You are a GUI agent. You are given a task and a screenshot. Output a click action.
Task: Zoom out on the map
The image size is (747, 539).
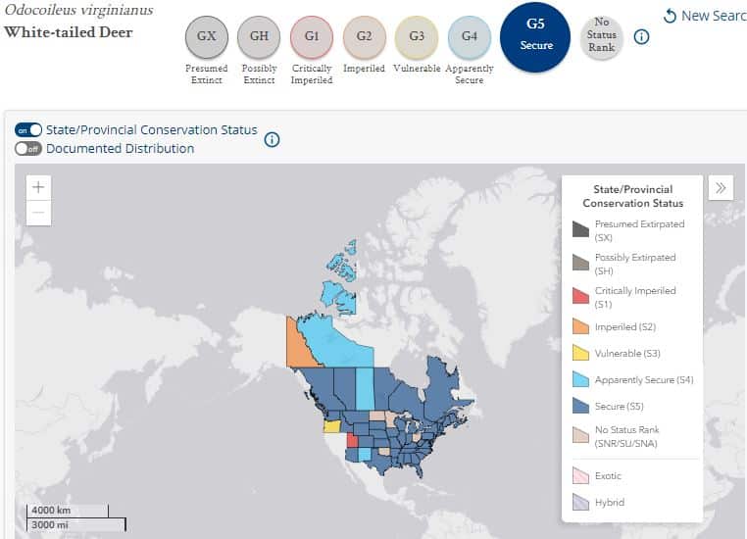pyautogui.click(x=38, y=213)
